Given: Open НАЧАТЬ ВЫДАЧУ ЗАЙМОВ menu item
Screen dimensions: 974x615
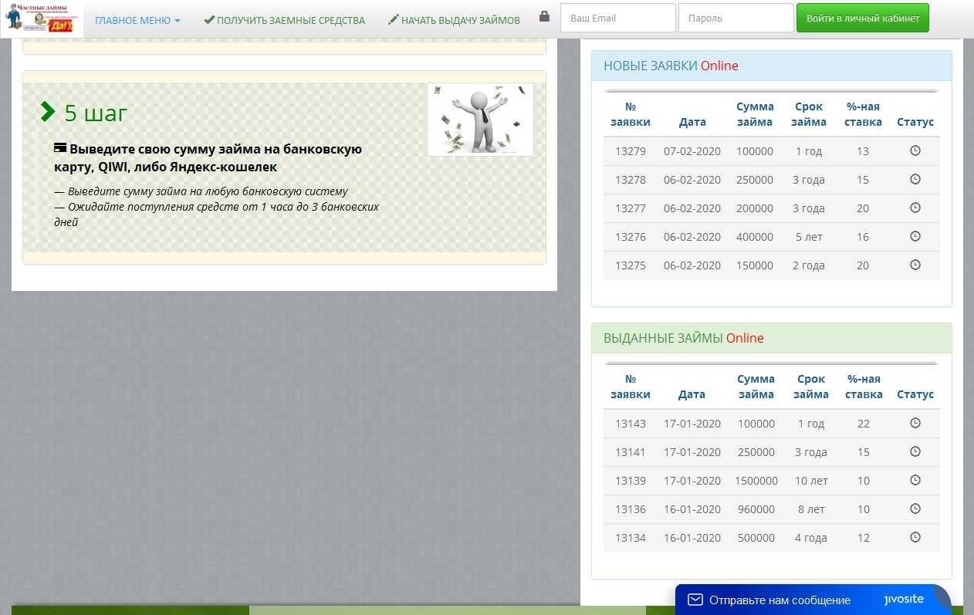Looking at the screenshot, I should (x=454, y=20).
